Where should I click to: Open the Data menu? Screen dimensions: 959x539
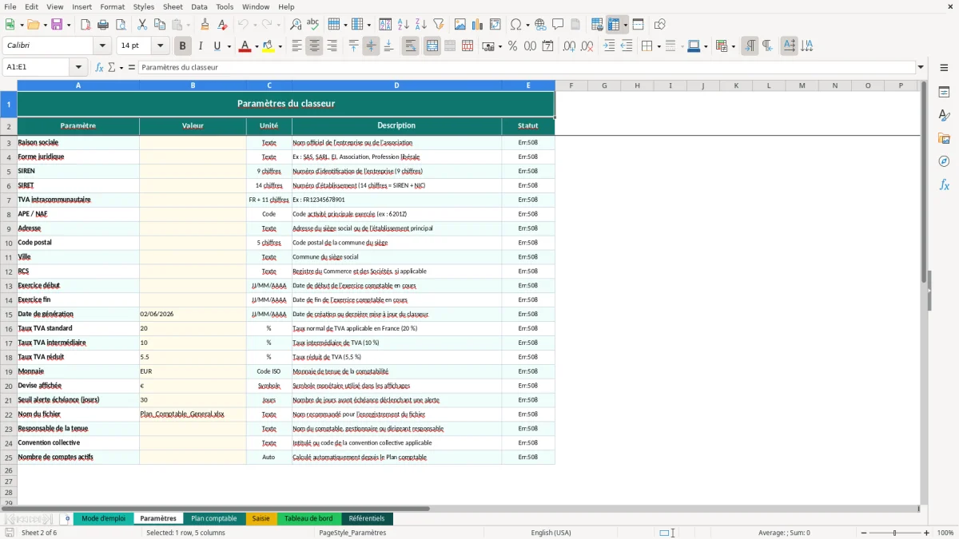coord(199,6)
